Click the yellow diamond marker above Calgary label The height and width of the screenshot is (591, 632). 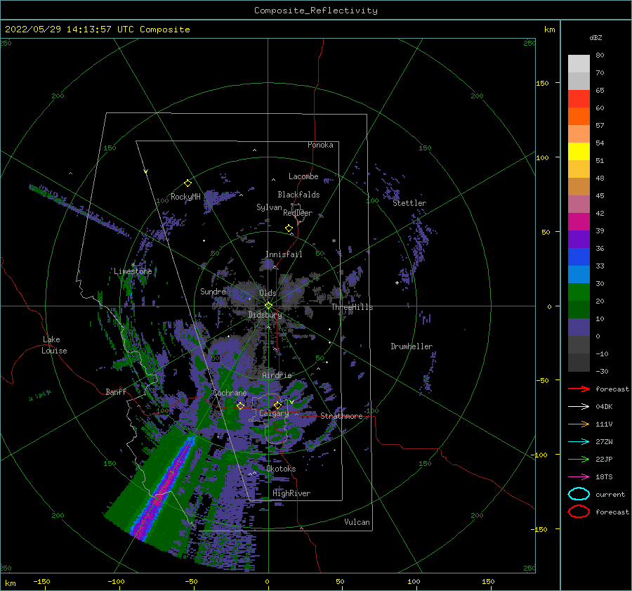click(x=277, y=405)
